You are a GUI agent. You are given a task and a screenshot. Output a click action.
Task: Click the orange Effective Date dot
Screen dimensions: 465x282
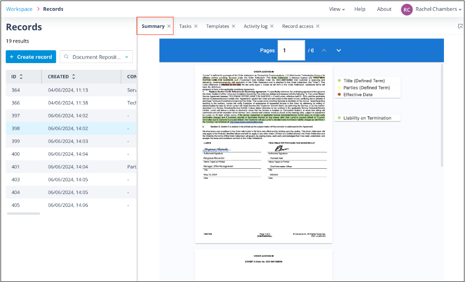[x=339, y=94]
